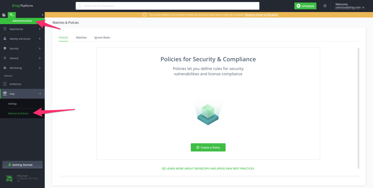
Task: Switch to the Policies tab
Action: [63, 38]
